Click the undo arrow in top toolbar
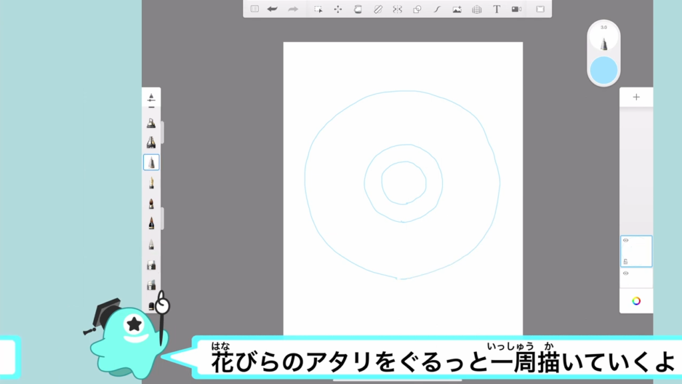 [x=272, y=9]
